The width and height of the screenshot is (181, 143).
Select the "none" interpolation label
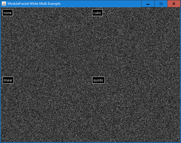tap(8, 13)
